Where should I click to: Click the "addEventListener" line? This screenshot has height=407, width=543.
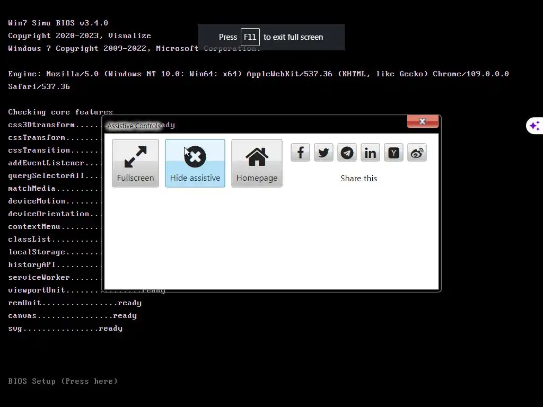(55, 163)
